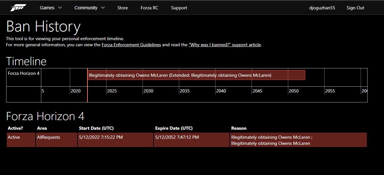Click the Area column header

coord(42,128)
